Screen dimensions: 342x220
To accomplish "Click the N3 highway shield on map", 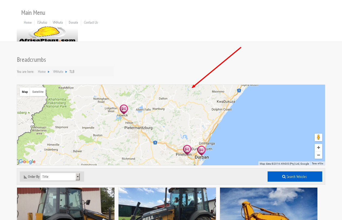I will click(155, 143).
